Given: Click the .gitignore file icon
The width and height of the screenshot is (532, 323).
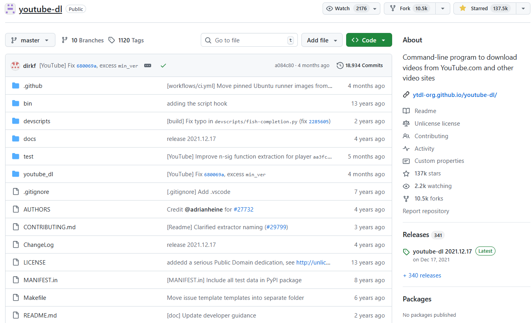Looking at the screenshot, I should click(x=16, y=192).
